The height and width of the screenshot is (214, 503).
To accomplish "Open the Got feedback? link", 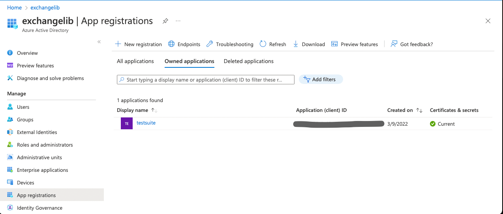I will (x=412, y=44).
